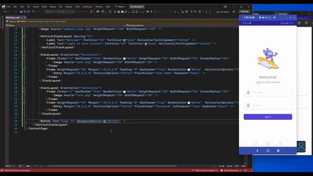
Task: Click the red Stop Debugging button
Action: tap(151, 12)
